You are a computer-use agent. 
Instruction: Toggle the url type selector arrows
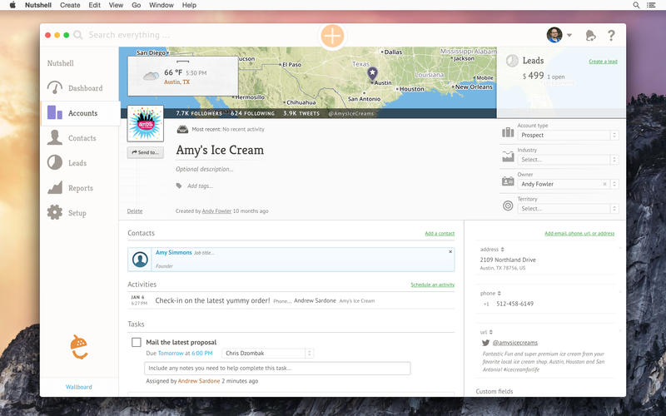[x=490, y=332]
